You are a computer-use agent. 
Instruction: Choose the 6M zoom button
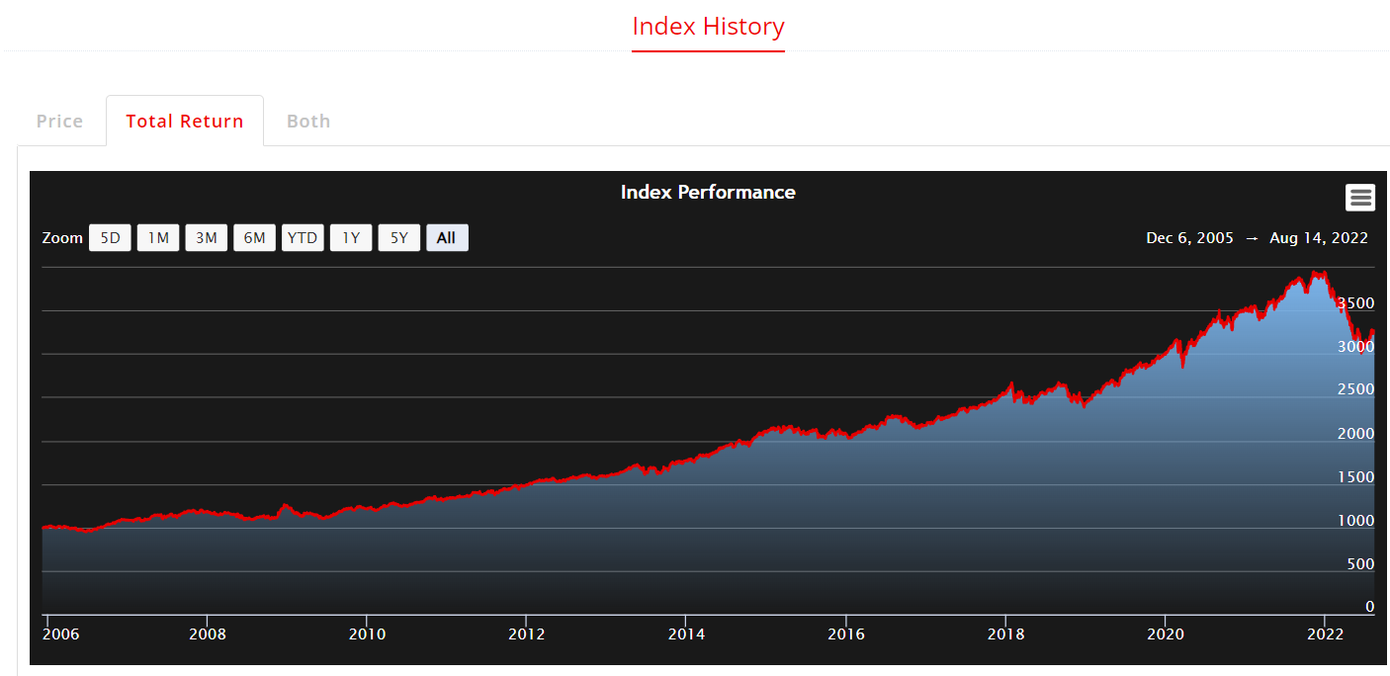(254, 238)
